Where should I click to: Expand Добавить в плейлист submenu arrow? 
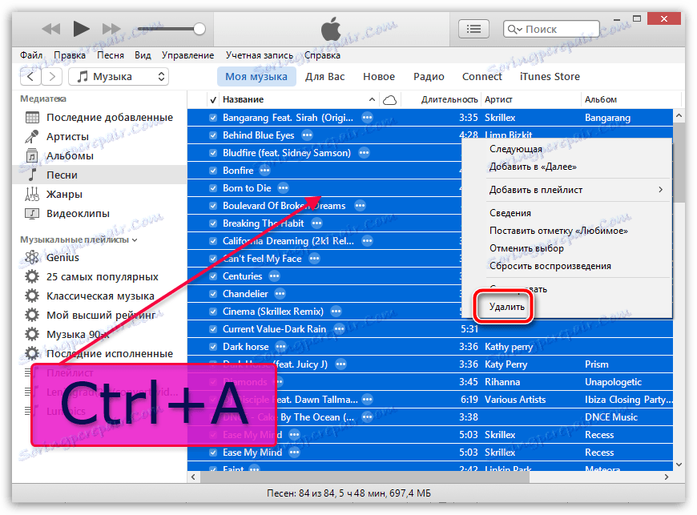tap(661, 190)
